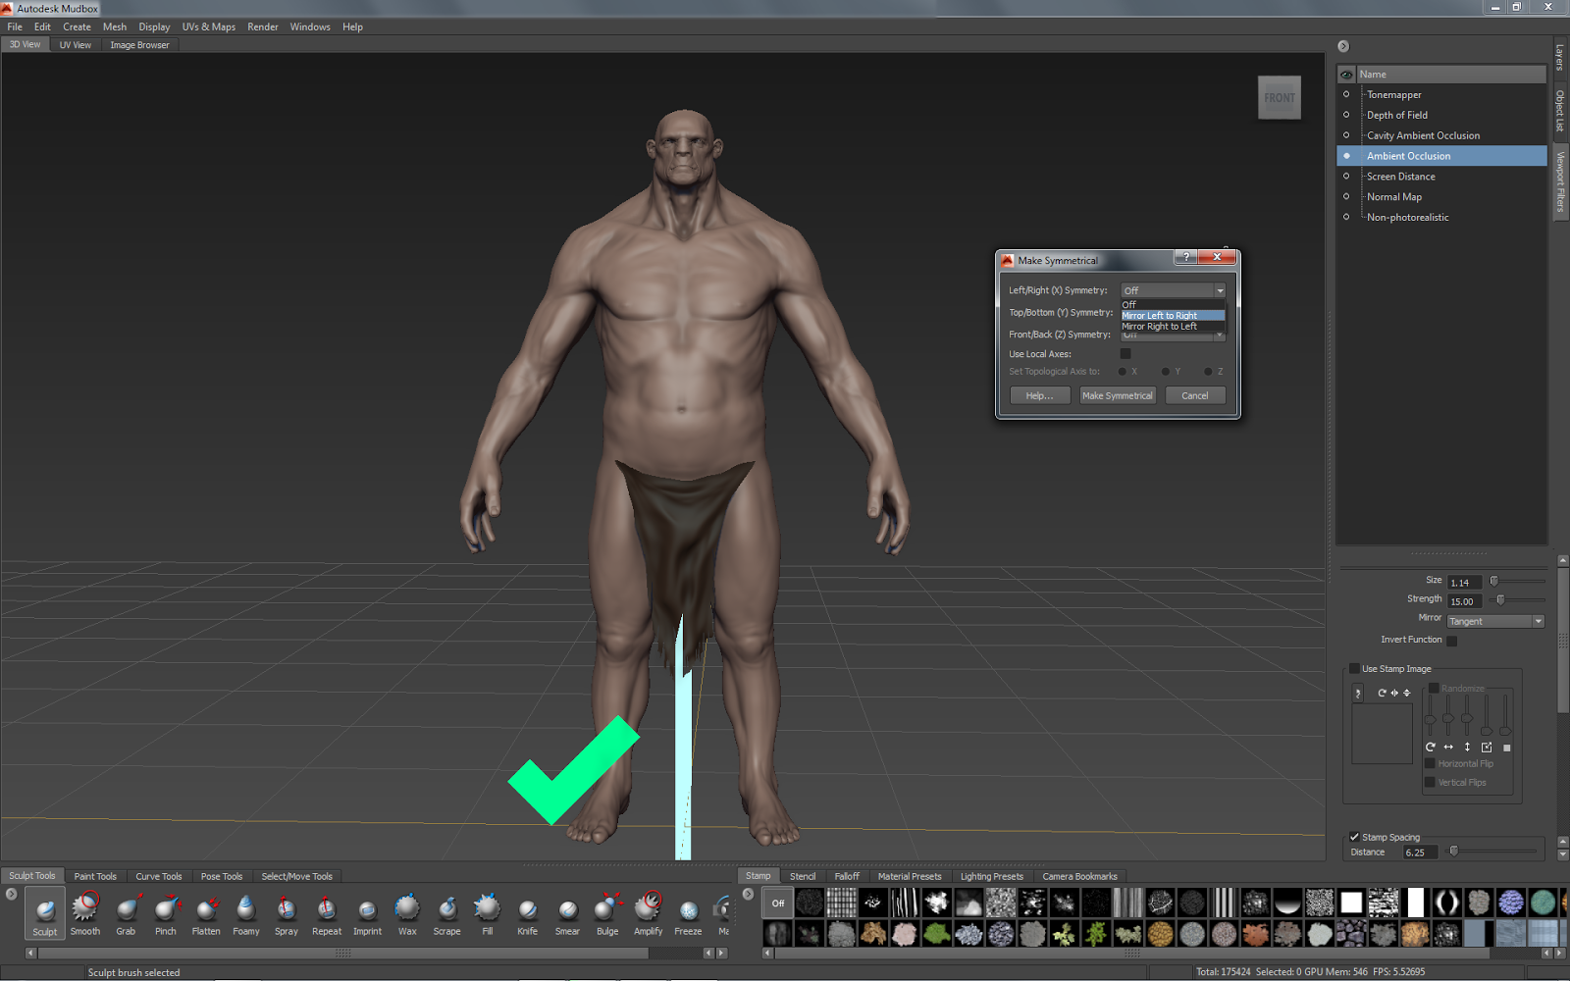Activate the Freeze tool

point(687,912)
